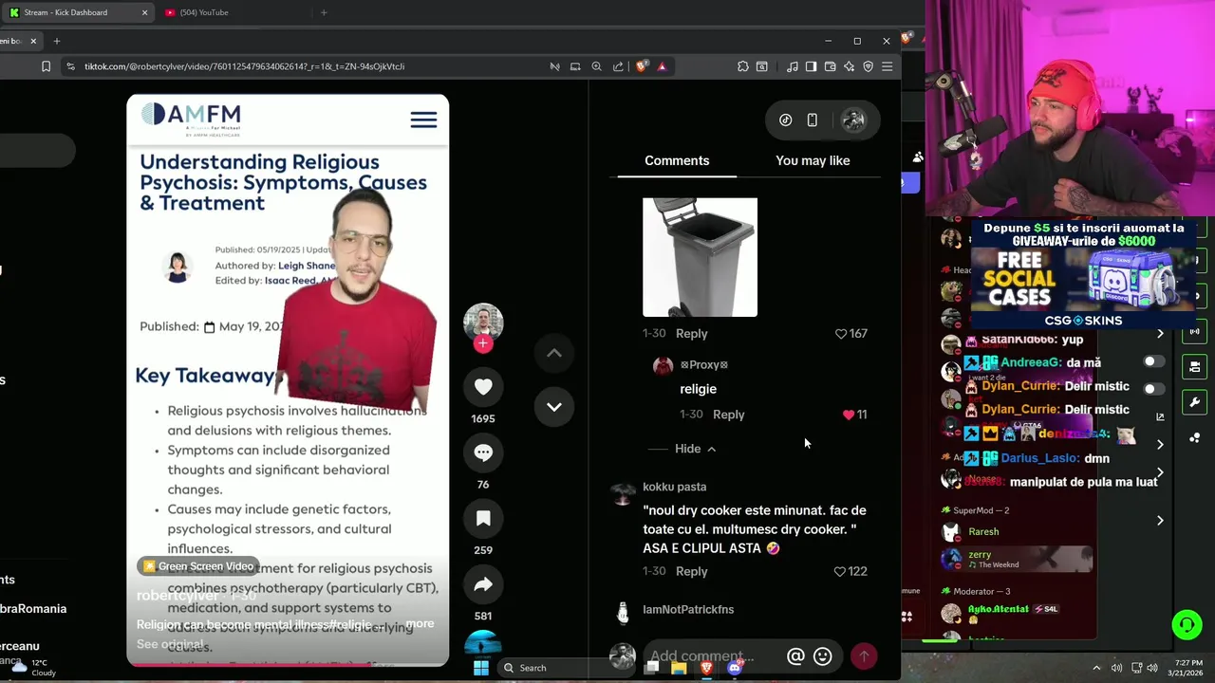Open TikTok coins icon in header
This screenshot has width=1215, height=683.
coord(786,120)
